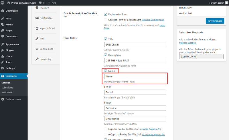This screenshot has width=229, height=140.
Task: Click the Import / Export upload icon
Action: pyautogui.click(x=37, y=28)
